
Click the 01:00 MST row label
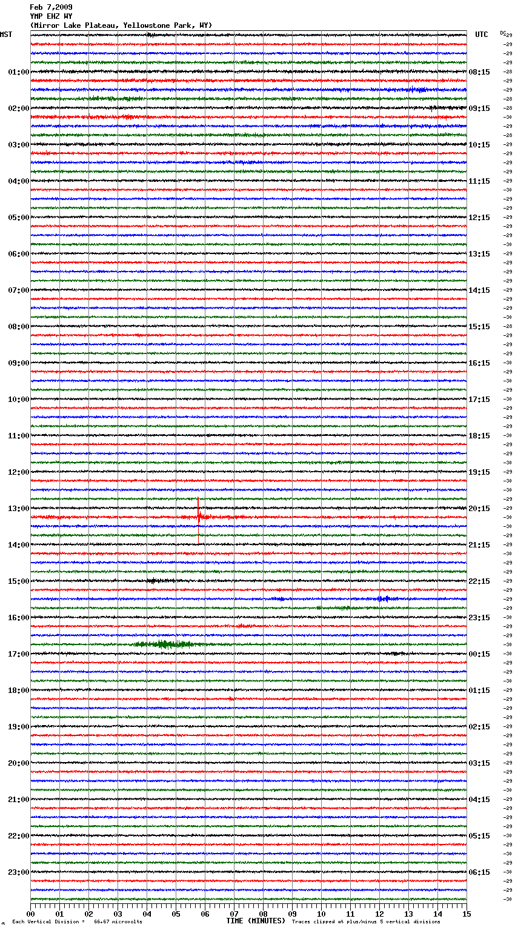coord(19,72)
